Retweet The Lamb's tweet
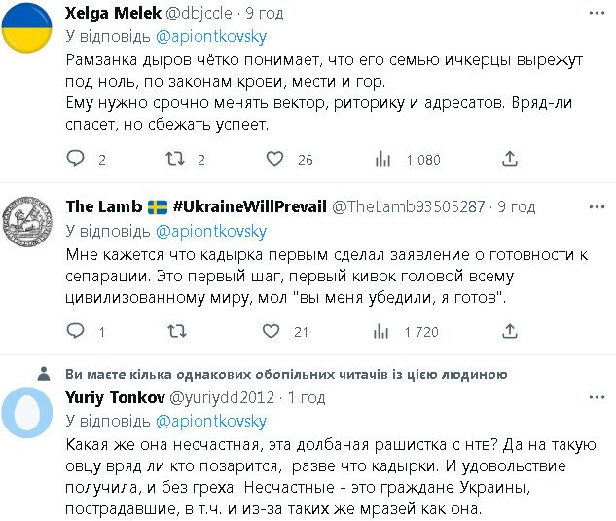 point(176,332)
